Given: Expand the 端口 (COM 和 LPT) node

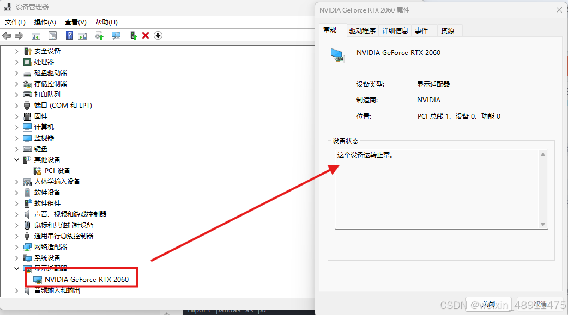Looking at the screenshot, I should [x=16, y=106].
